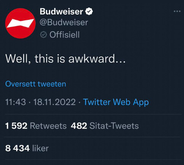Open the @Budweiser handle
Image resolution: width=184 pixels, height=165 pixels.
click(x=64, y=22)
